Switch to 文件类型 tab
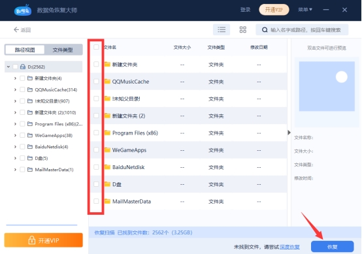 pyautogui.click(x=63, y=50)
